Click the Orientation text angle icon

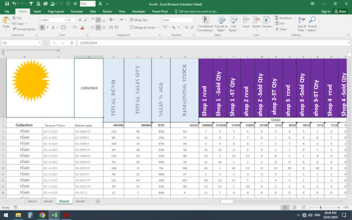click(x=111, y=20)
